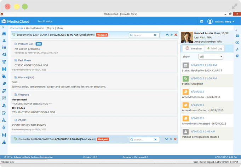Click the user avatar icon next to Welcome
241x167 pixels.
(210, 22)
